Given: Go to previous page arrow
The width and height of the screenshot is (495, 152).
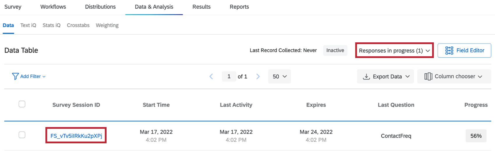Looking at the screenshot, I should pos(211,77).
